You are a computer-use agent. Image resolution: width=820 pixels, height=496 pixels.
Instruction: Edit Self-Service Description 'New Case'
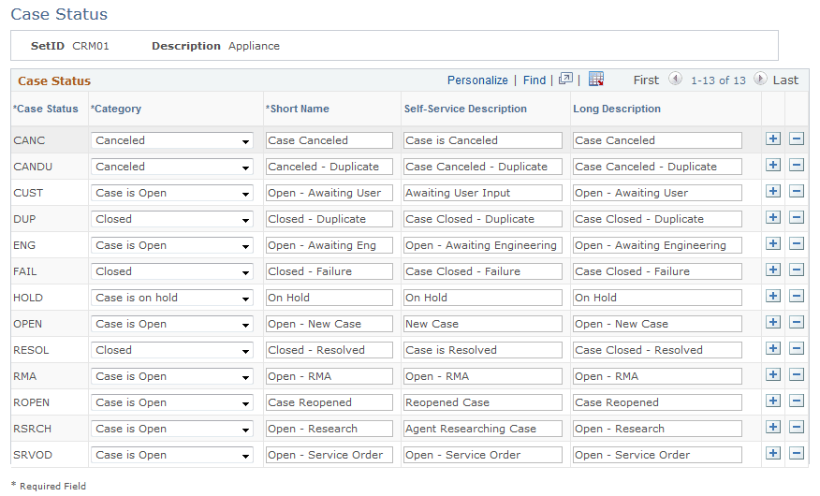click(x=483, y=324)
